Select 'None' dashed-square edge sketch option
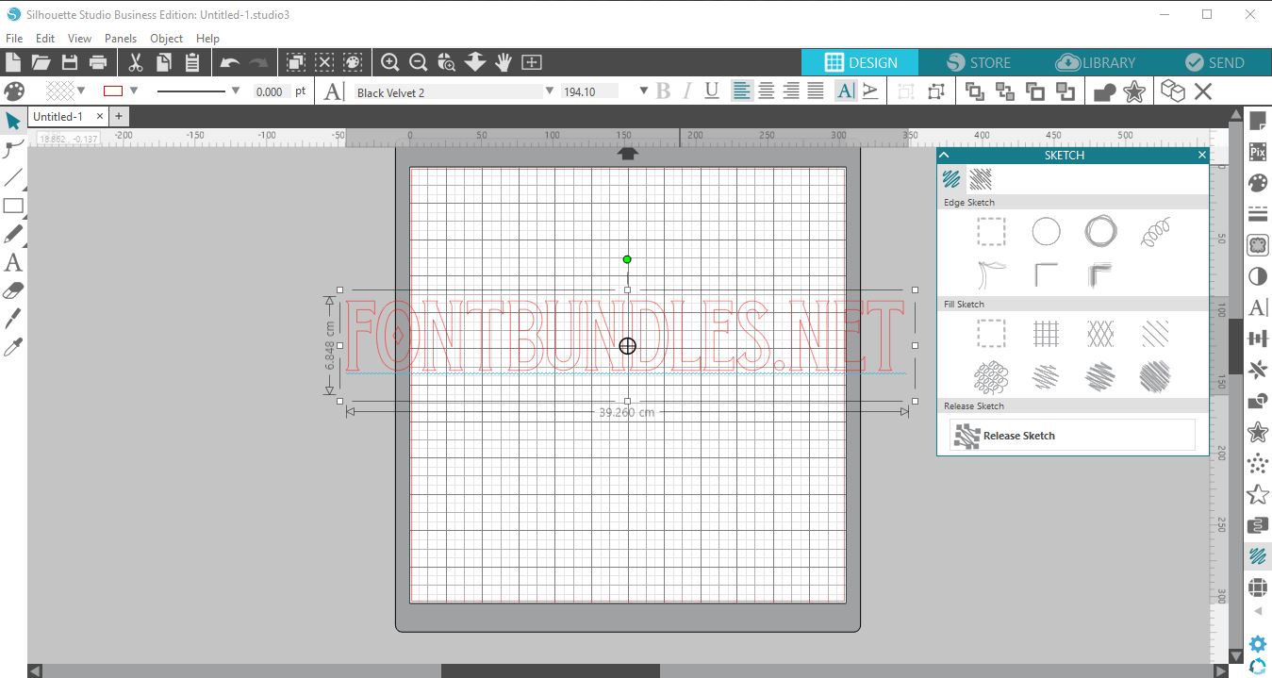Screen dimensions: 1272x678 tap(991, 231)
